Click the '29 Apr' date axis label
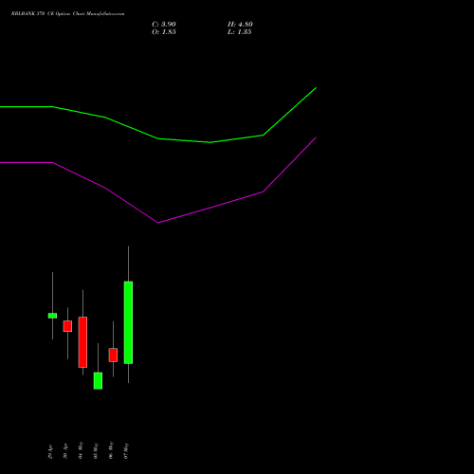The height and width of the screenshot is (474, 474). pyautogui.click(x=50, y=452)
